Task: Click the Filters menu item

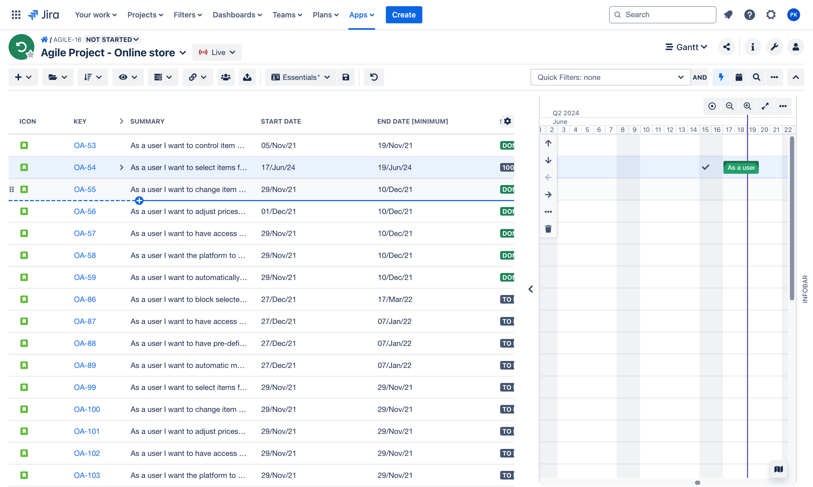Action: coord(188,14)
